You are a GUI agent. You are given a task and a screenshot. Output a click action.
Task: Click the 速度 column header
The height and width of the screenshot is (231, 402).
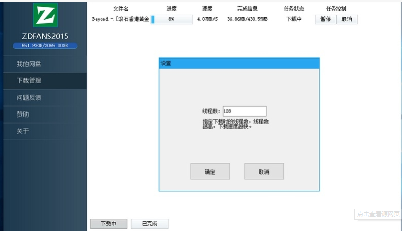[x=207, y=9]
